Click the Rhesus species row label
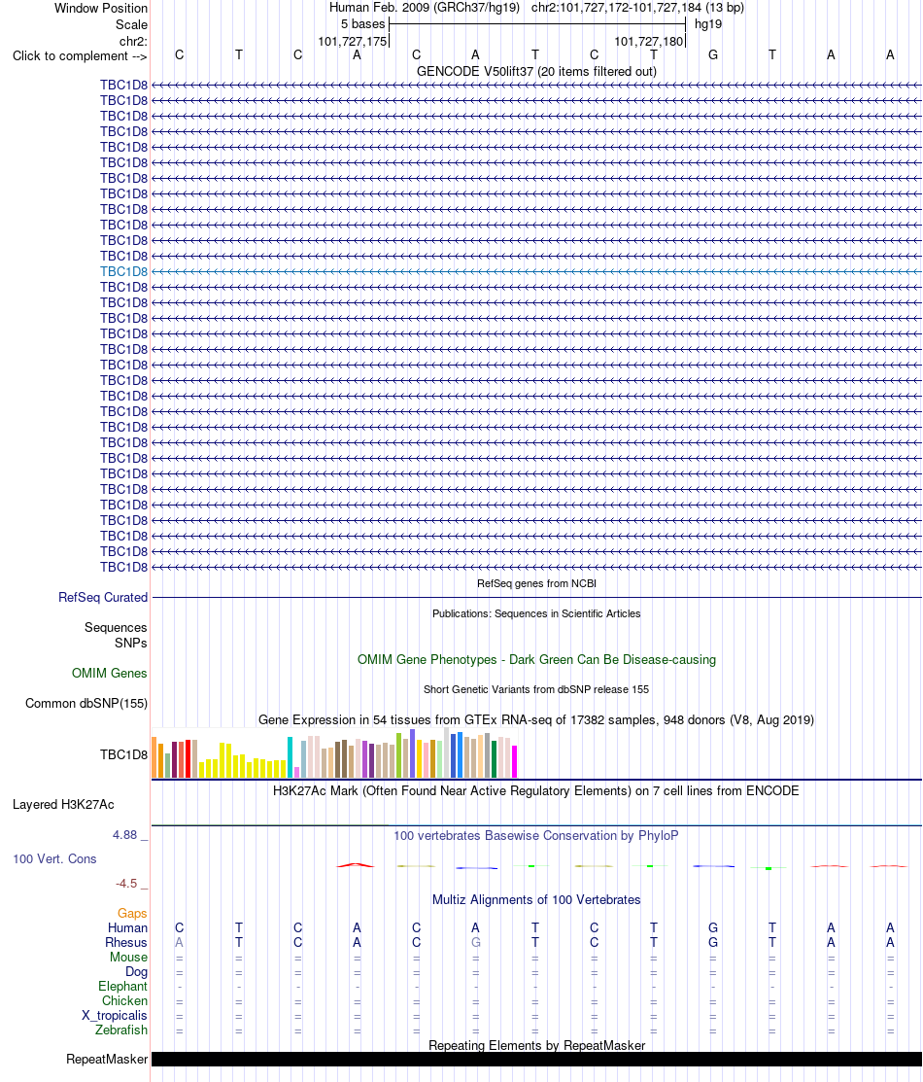The width and height of the screenshot is (923, 1082). [126, 943]
